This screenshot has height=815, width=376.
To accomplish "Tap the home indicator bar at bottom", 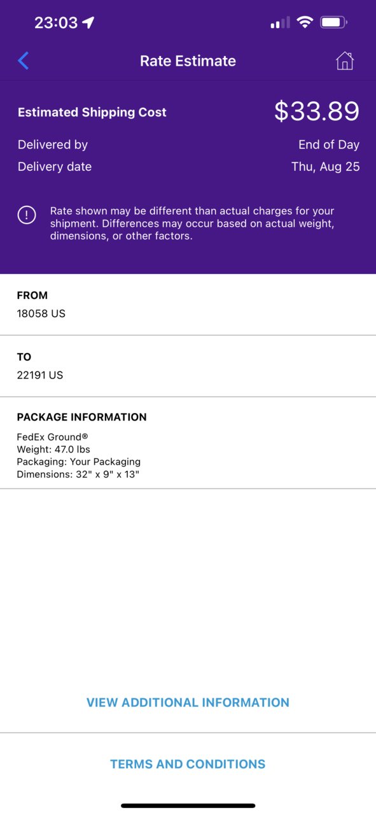I will tap(188, 805).
